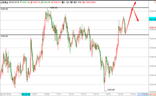Click the downward red arrow head

tap(137, 20)
